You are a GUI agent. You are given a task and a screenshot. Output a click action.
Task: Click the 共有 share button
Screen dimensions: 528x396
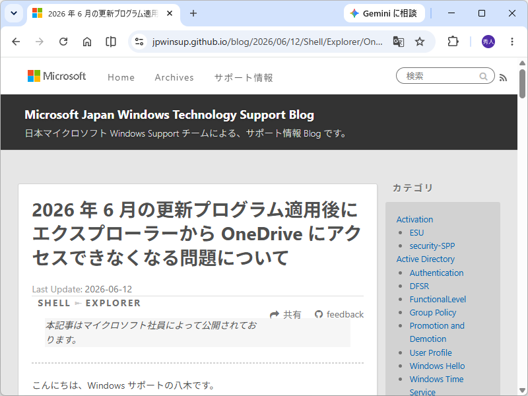point(286,315)
